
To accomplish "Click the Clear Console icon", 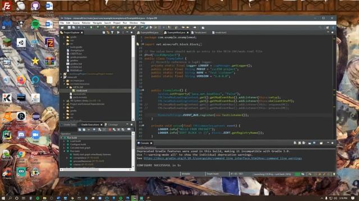I will [295, 143].
